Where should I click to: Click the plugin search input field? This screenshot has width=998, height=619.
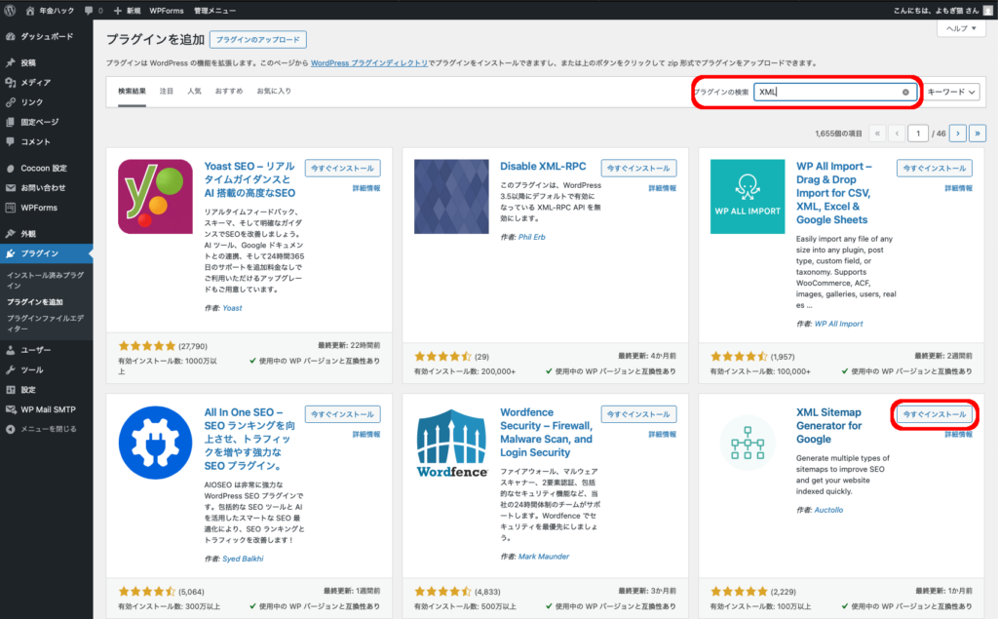pos(828,92)
